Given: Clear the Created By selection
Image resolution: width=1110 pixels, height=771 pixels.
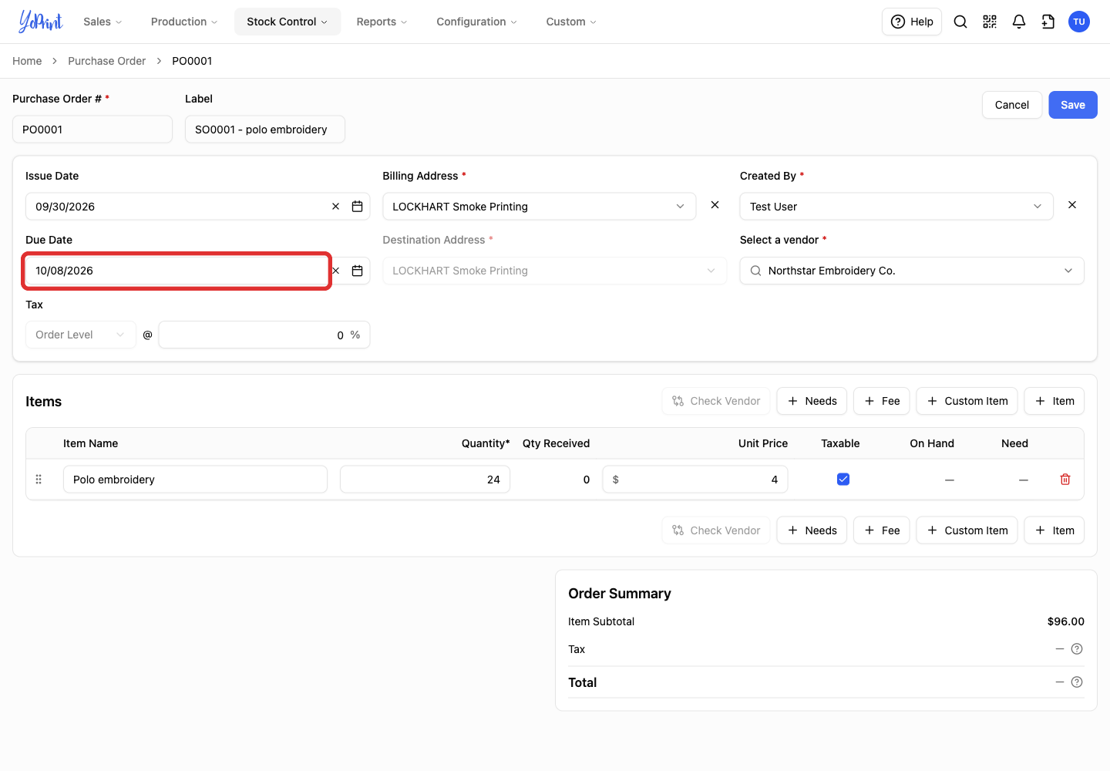Looking at the screenshot, I should 1072,205.
